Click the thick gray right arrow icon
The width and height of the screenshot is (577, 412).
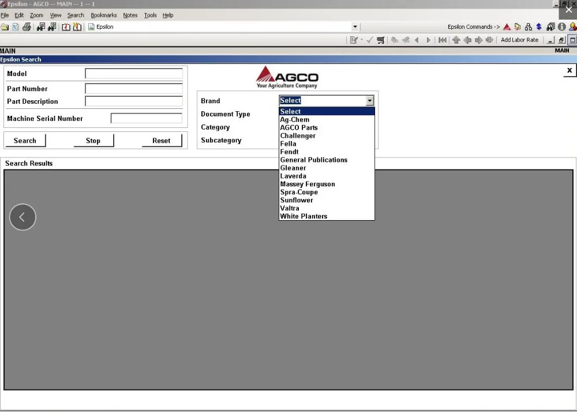[x=478, y=40]
